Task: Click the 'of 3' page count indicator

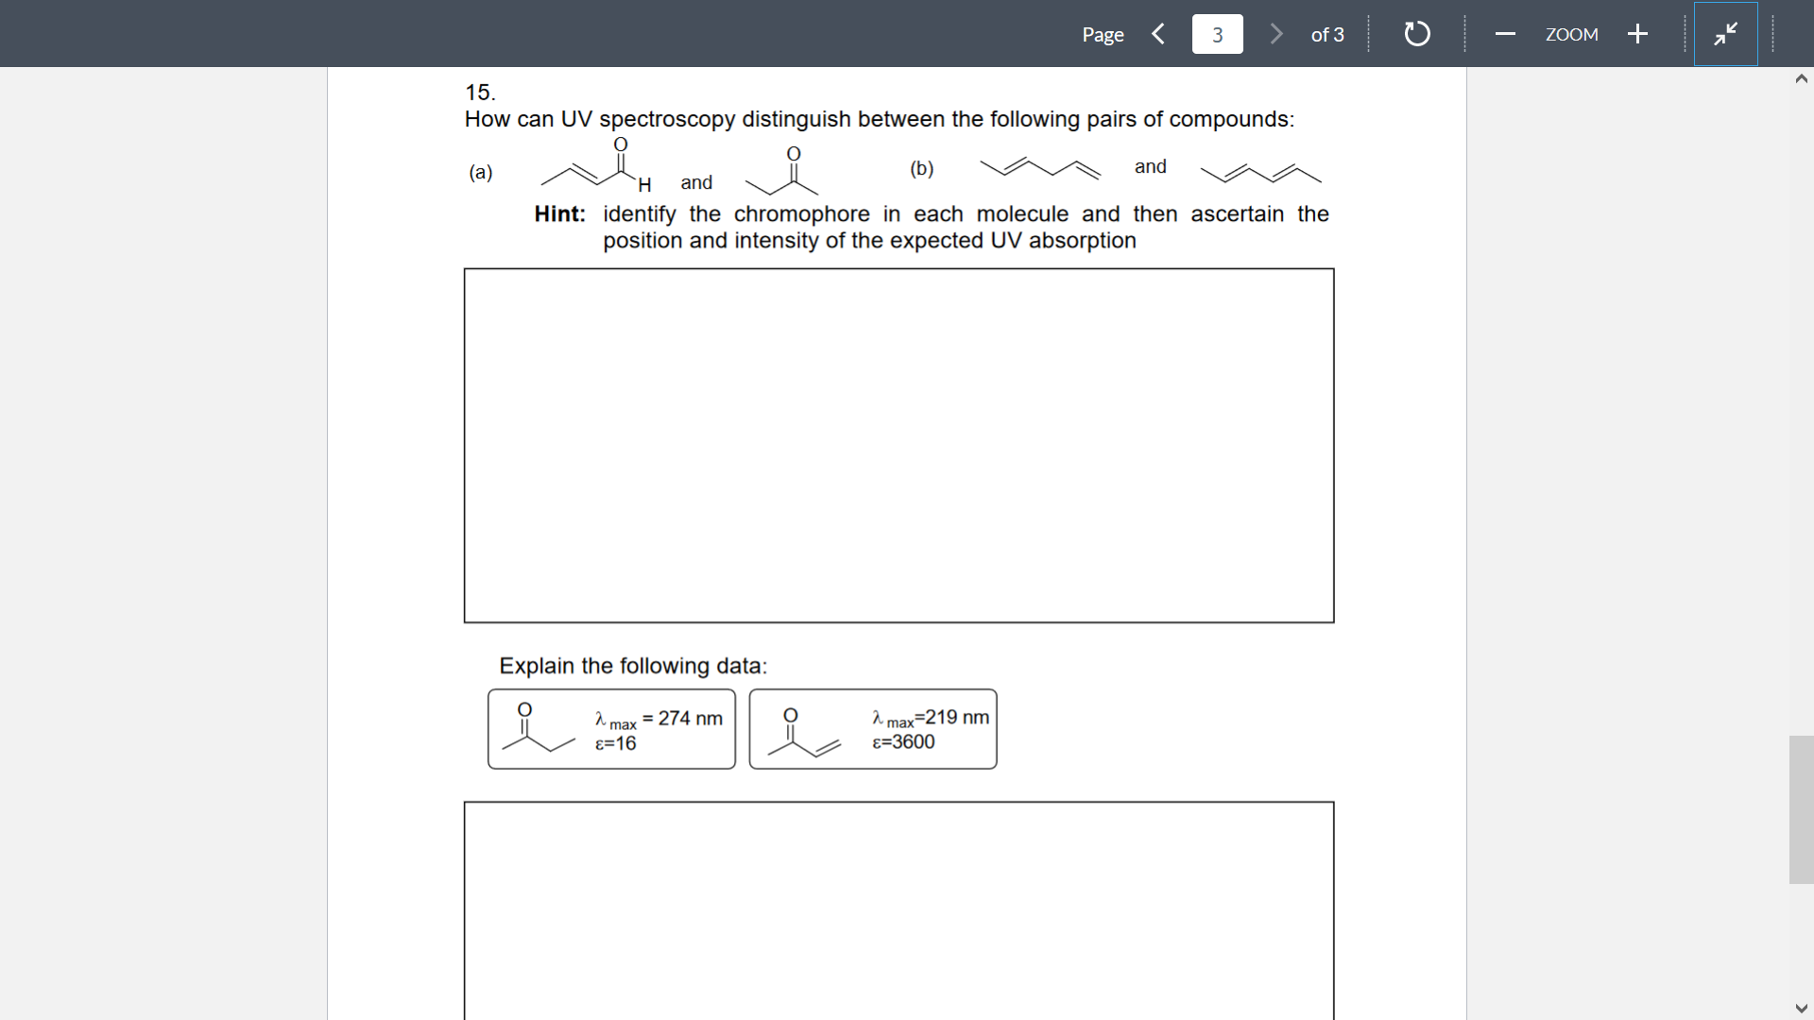Action: pos(1326,33)
